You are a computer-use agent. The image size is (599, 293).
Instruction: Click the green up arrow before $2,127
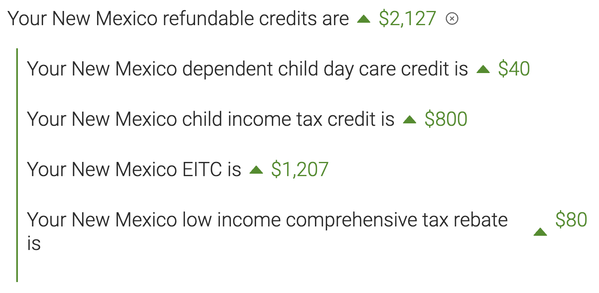point(364,19)
